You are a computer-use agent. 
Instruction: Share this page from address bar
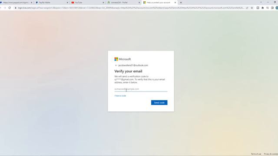tap(247, 8)
